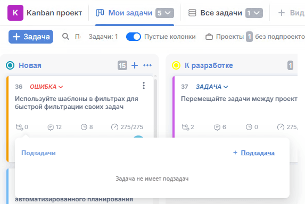Click the purple K project icon
The width and height of the screenshot is (305, 204).
[x=15, y=13]
